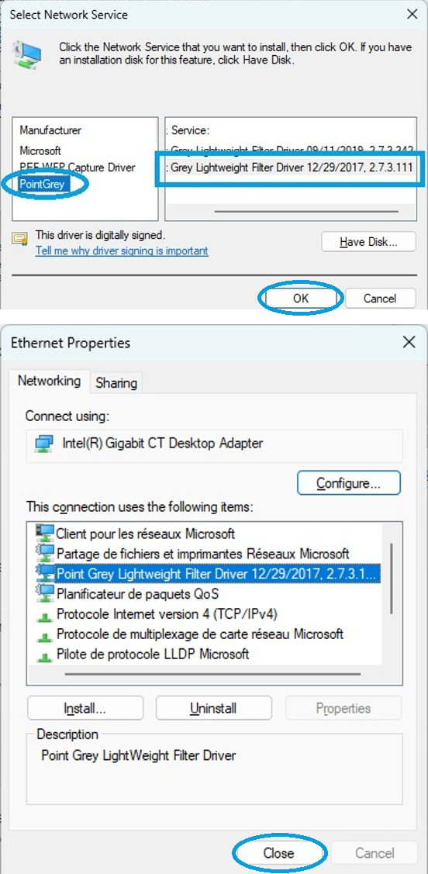Click the driver signing certificate icon

point(21,238)
